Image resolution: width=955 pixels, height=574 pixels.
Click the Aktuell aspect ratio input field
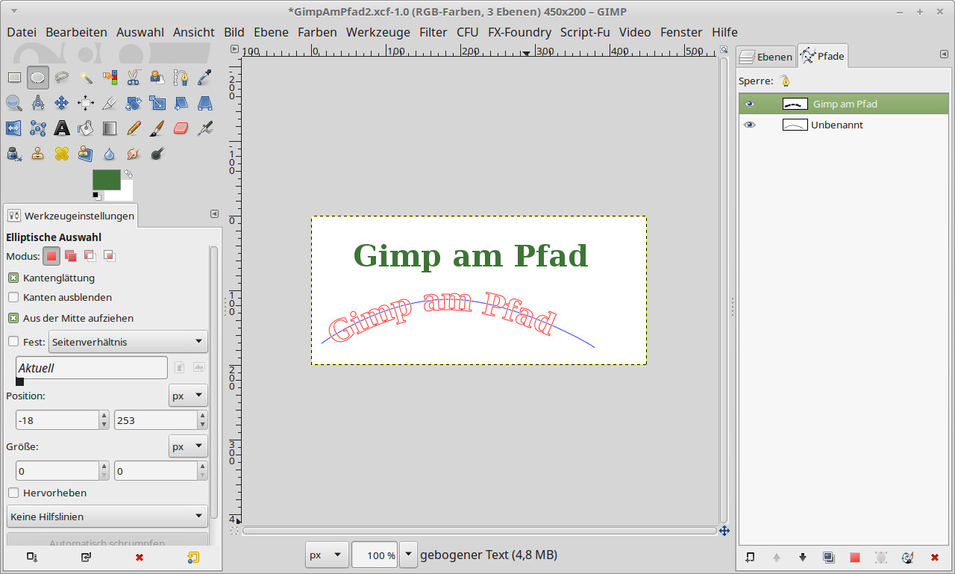(x=92, y=367)
